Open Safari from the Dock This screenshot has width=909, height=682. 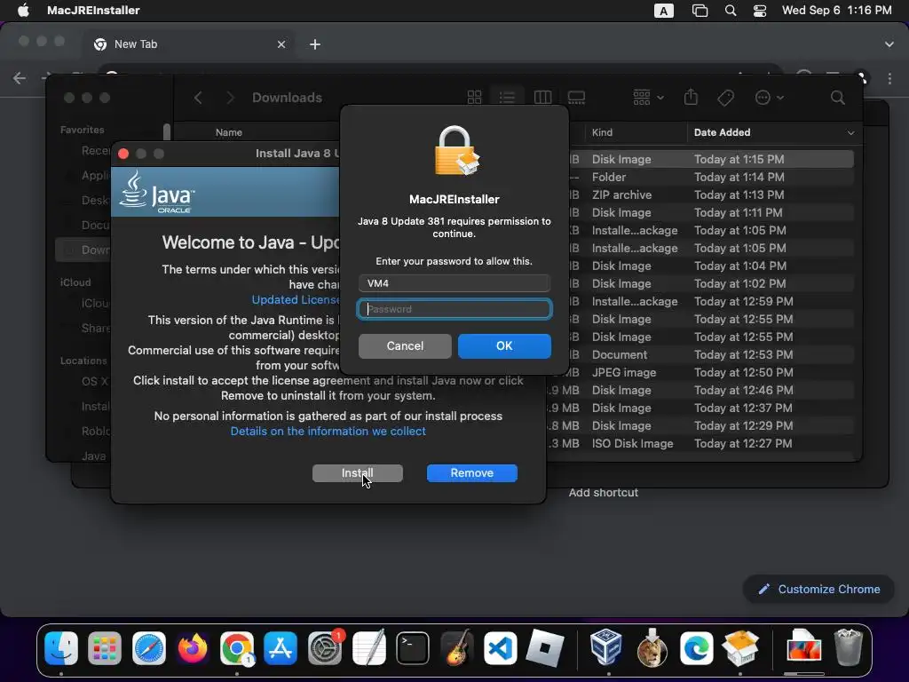tap(149, 647)
